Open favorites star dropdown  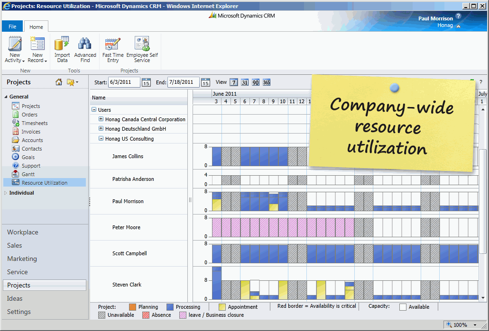73,82
